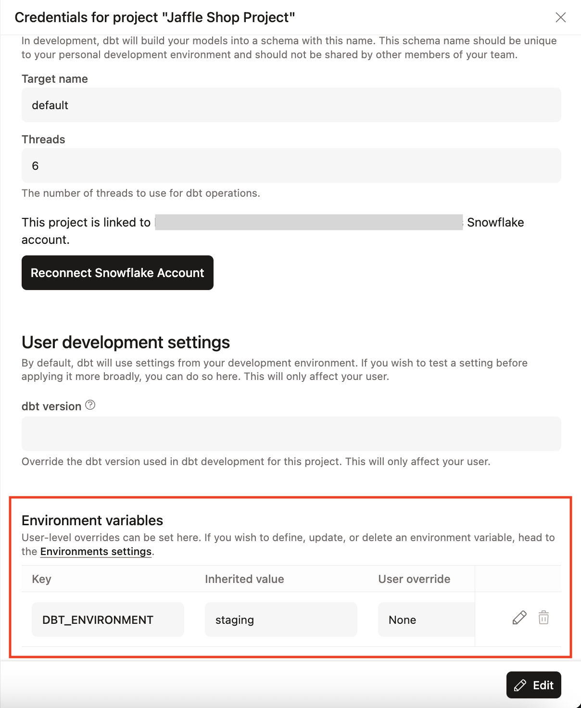
Task: Click the Target name field showing default
Action: (x=291, y=105)
